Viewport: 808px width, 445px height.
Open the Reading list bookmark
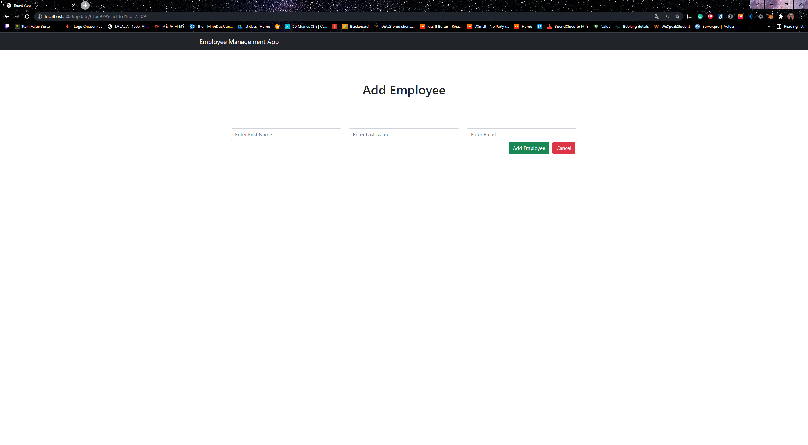[791, 27]
